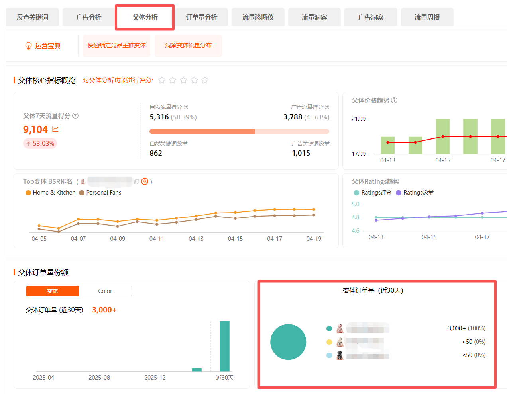Open Amazon listing via orange 'a' icon

pos(145,181)
